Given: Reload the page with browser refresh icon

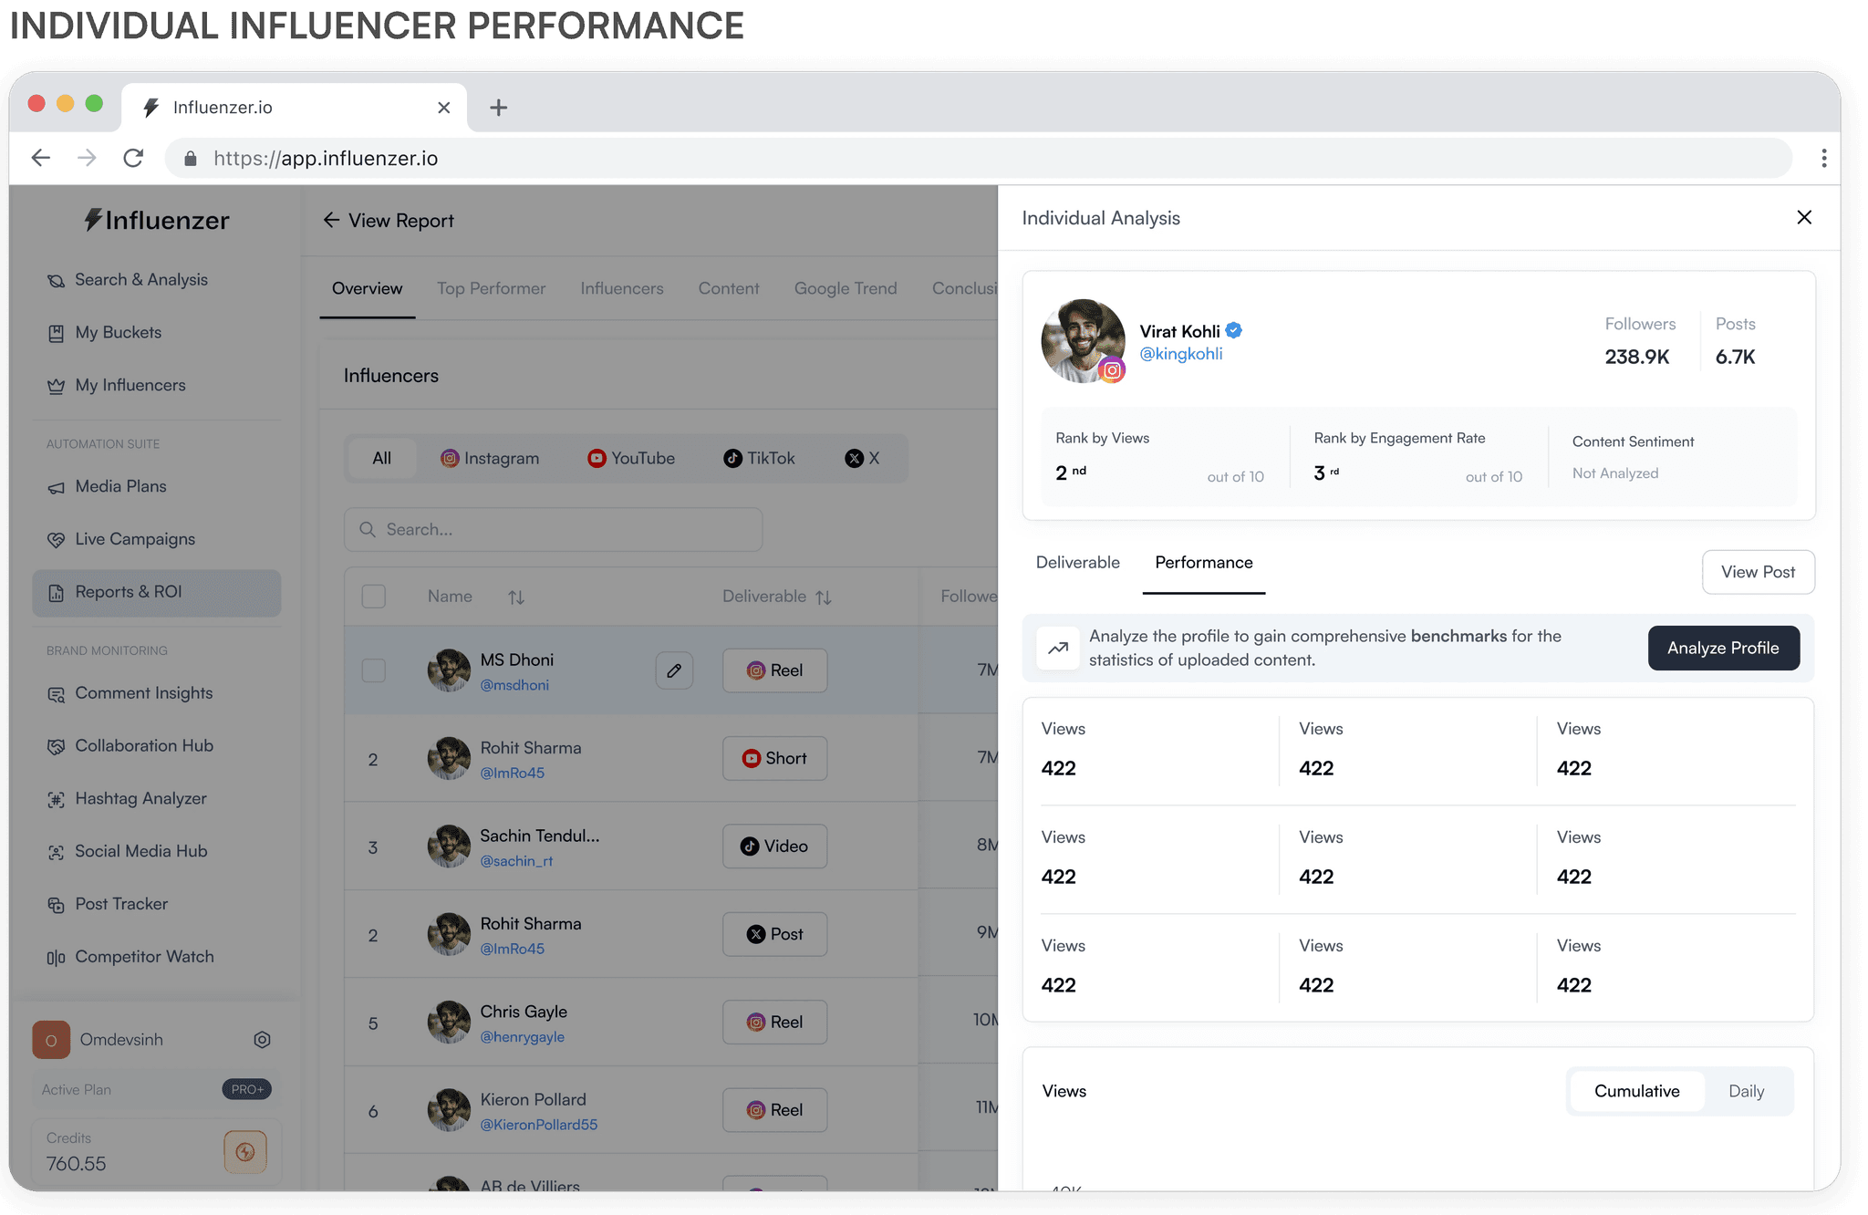Looking at the screenshot, I should click(133, 159).
